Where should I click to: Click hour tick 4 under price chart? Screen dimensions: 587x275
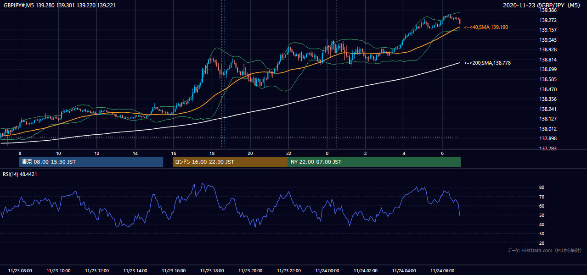(x=404, y=153)
